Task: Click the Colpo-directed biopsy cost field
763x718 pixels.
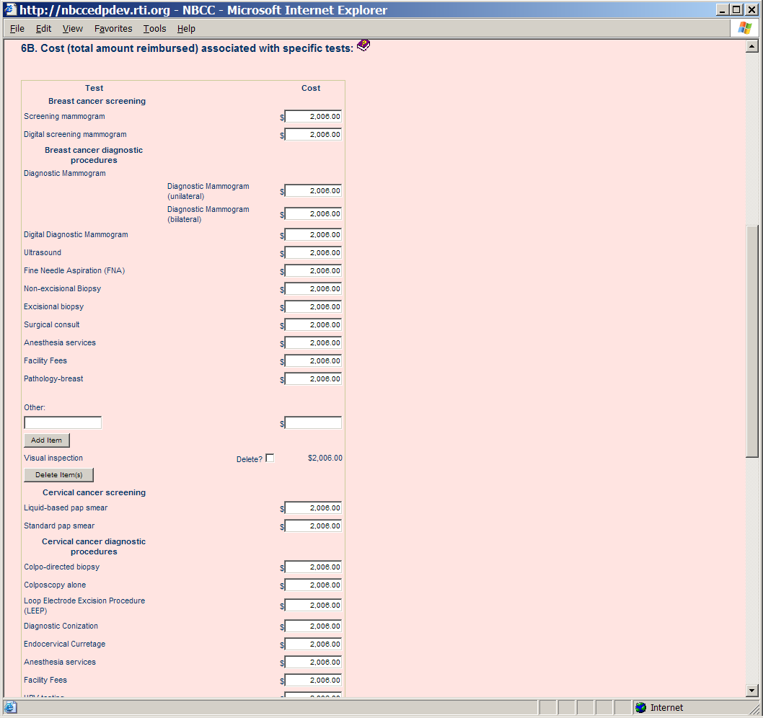Action: tap(313, 567)
